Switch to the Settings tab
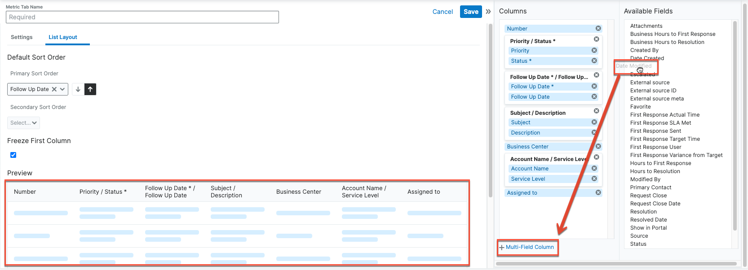The height and width of the screenshot is (270, 748). click(x=22, y=37)
